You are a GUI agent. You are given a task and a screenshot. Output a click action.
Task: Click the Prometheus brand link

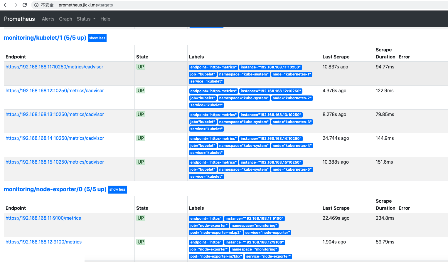[x=19, y=19]
